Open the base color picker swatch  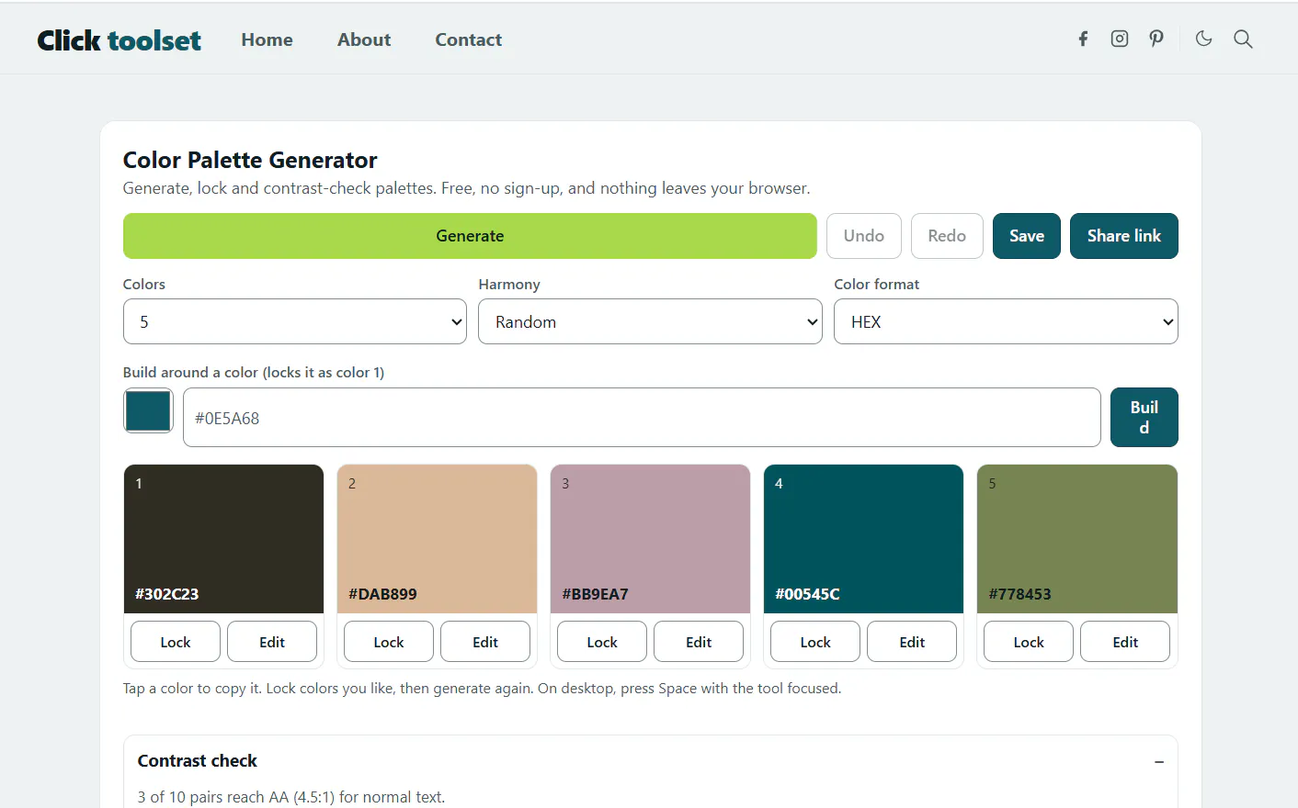click(x=148, y=410)
